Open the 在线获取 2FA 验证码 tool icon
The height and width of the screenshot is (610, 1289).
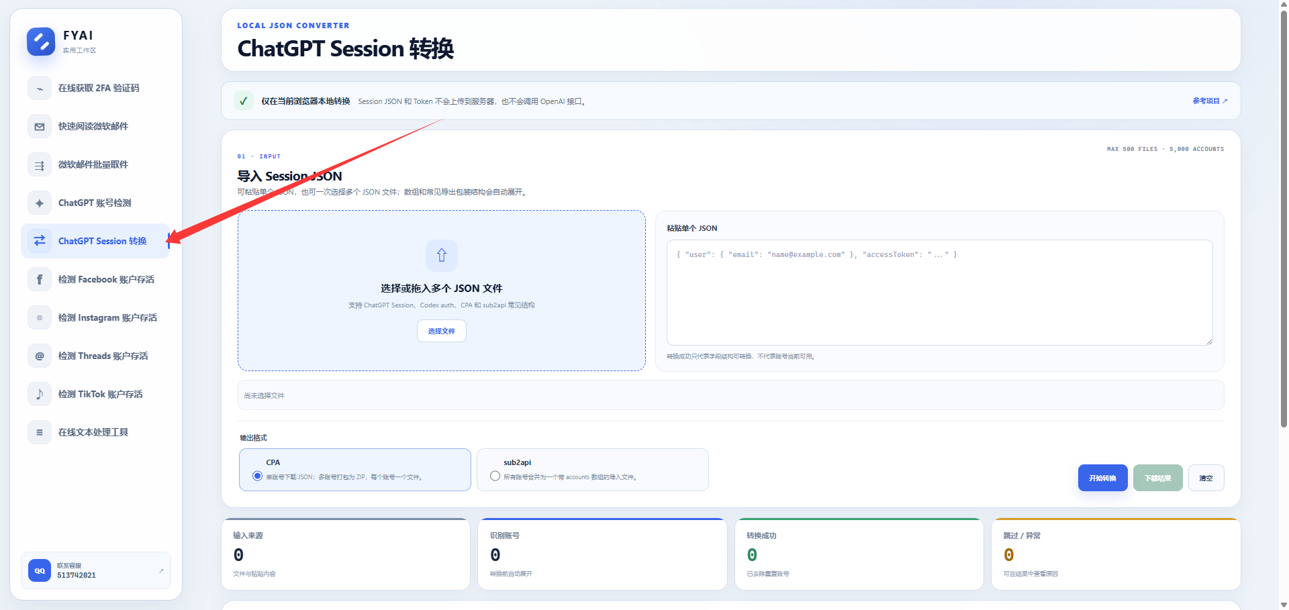tap(40, 88)
